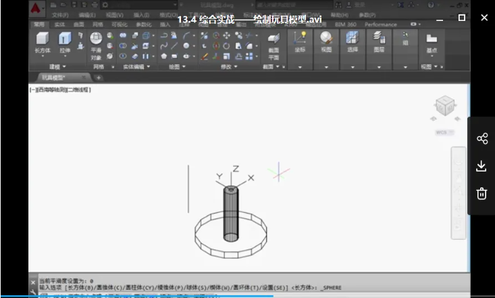Switch to the 可视化 ribbon tab
This screenshot has width=495, height=298.
click(x=120, y=24)
